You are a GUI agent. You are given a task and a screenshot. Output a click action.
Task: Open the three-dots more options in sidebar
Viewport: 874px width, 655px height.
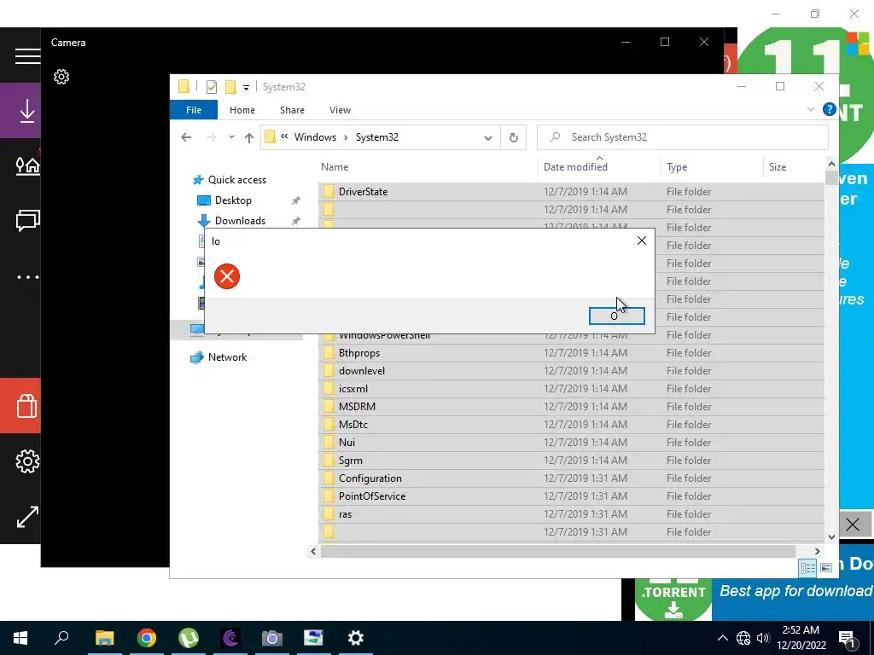[27, 277]
